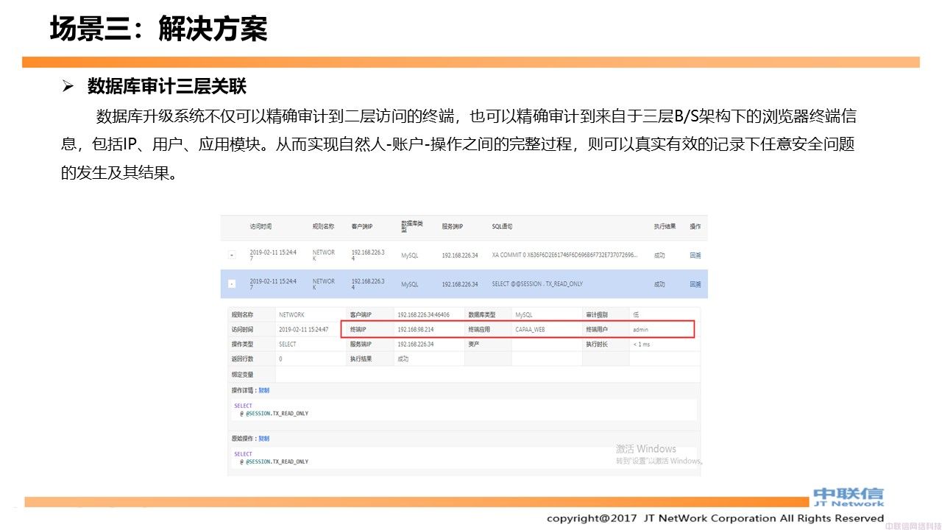This screenshot has height=530, width=942.
Task: Click the 绑定变量 detail label
Action: (x=242, y=375)
